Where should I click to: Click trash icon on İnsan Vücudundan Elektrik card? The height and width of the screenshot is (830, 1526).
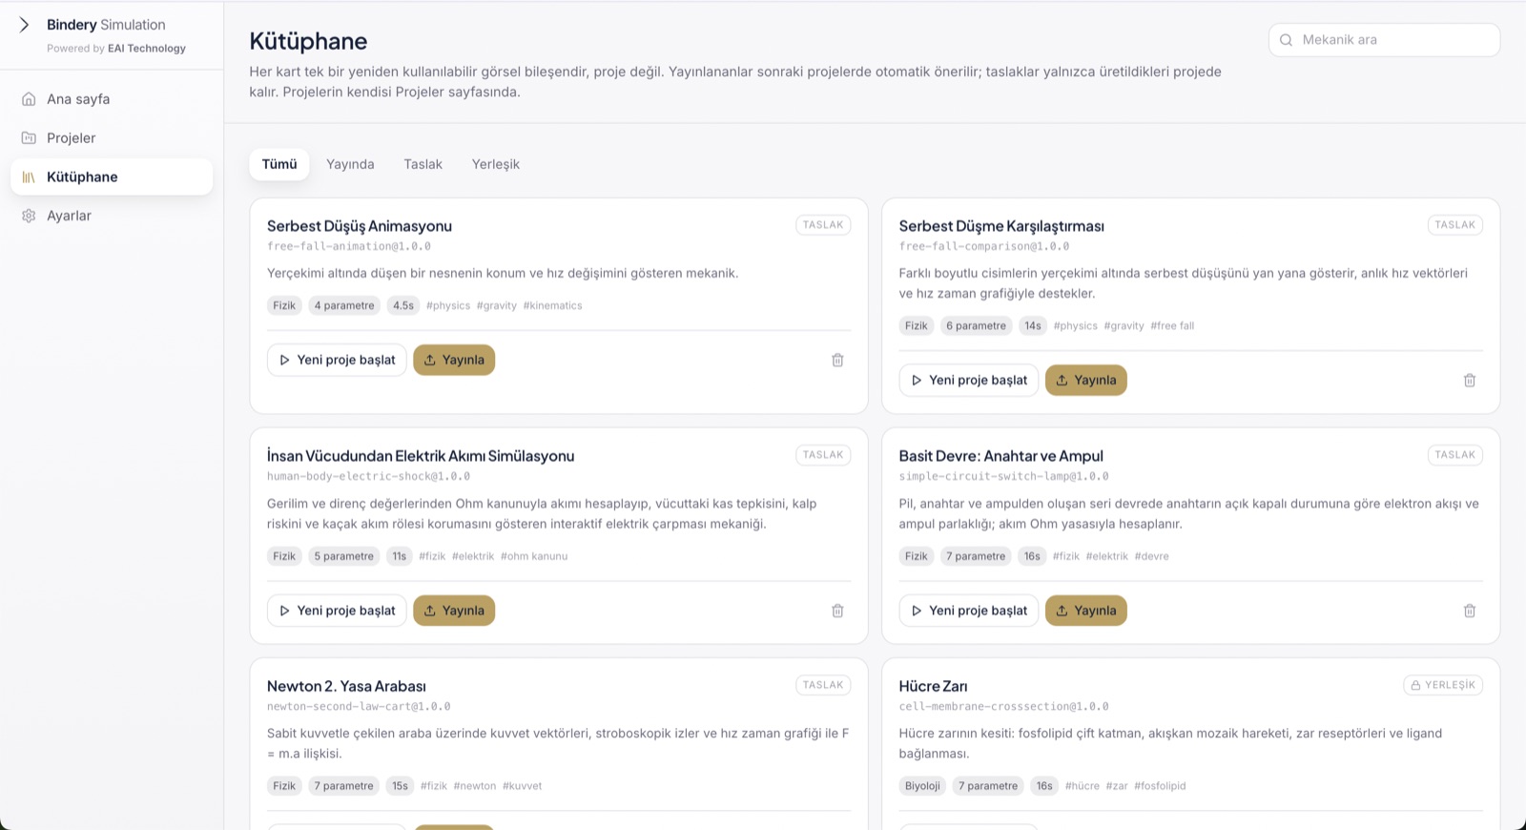(837, 612)
